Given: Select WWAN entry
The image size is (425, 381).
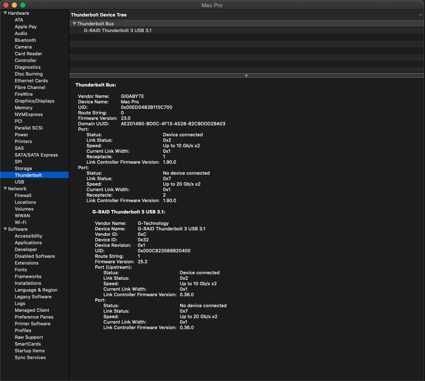Looking at the screenshot, I should [x=22, y=216].
